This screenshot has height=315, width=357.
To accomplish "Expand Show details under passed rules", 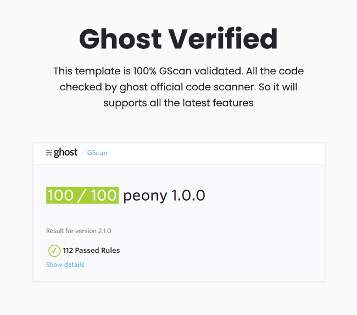I will [65, 264].
